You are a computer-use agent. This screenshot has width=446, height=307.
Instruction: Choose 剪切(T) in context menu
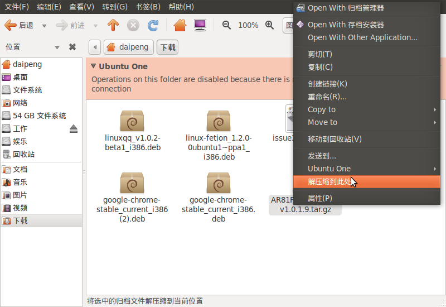pyautogui.click(x=367, y=54)
